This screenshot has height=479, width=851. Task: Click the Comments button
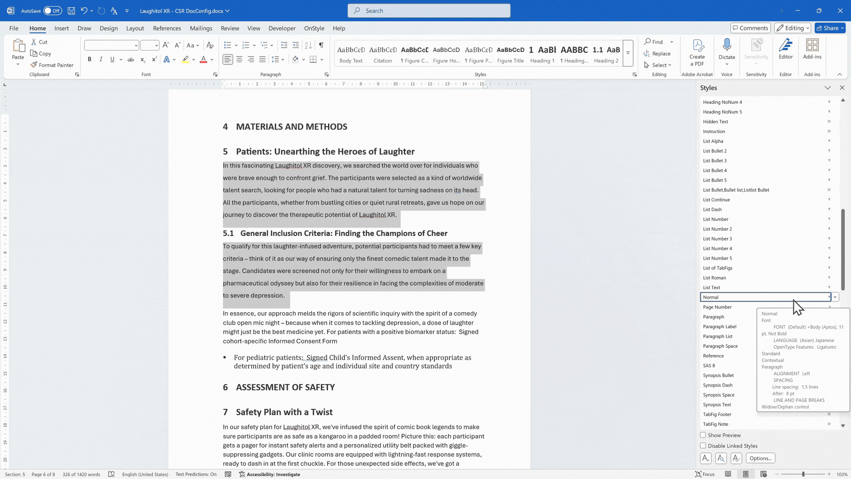click(750, 28)
